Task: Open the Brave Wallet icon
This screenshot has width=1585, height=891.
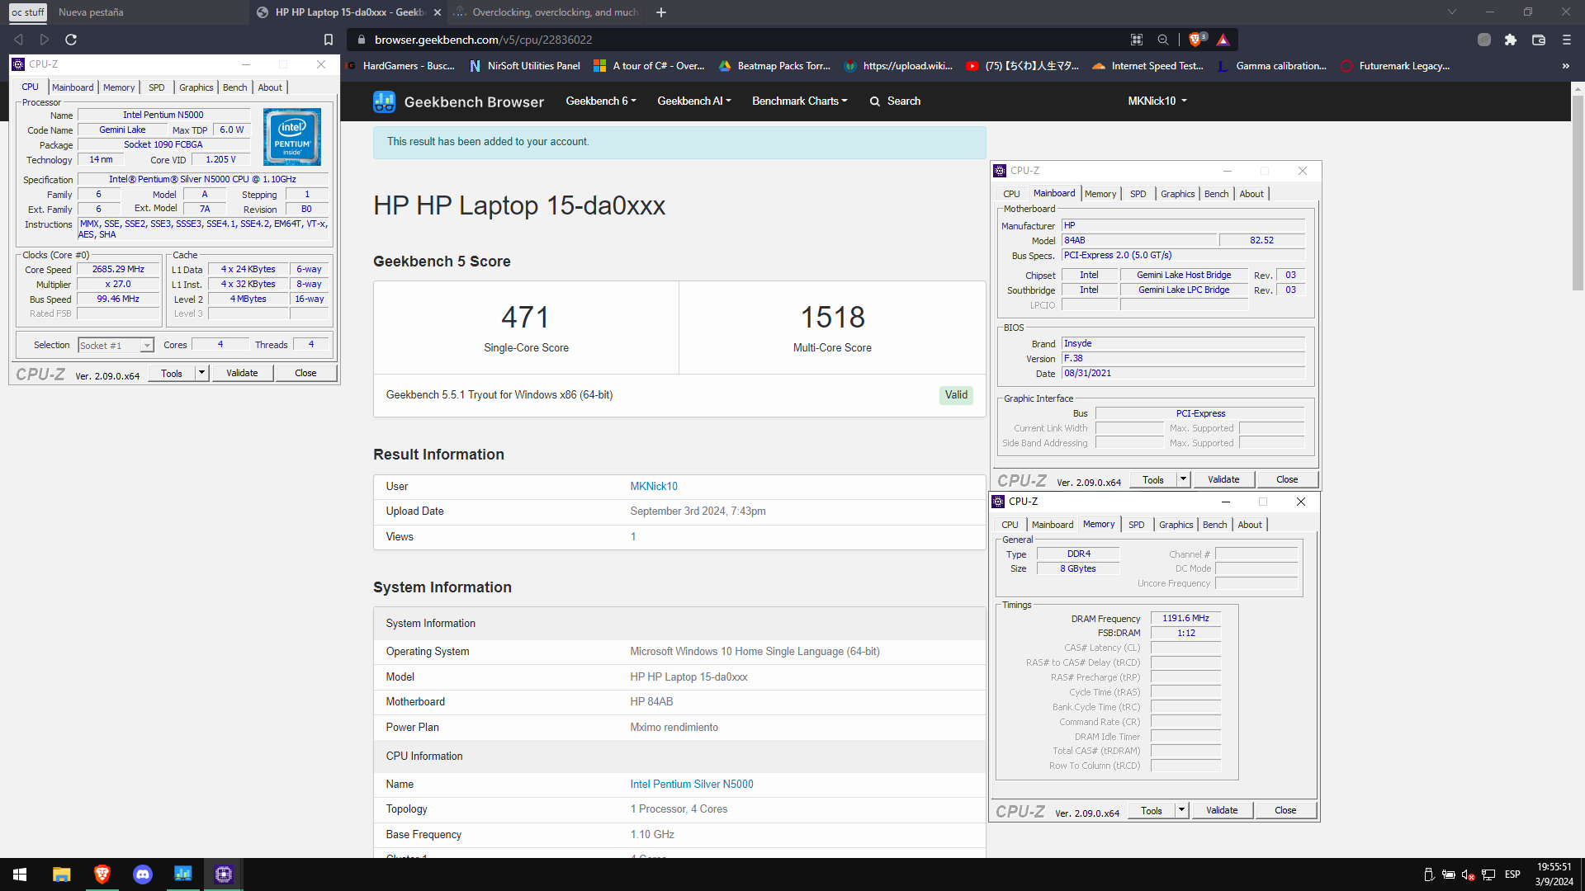Action: coord(1539,40)
